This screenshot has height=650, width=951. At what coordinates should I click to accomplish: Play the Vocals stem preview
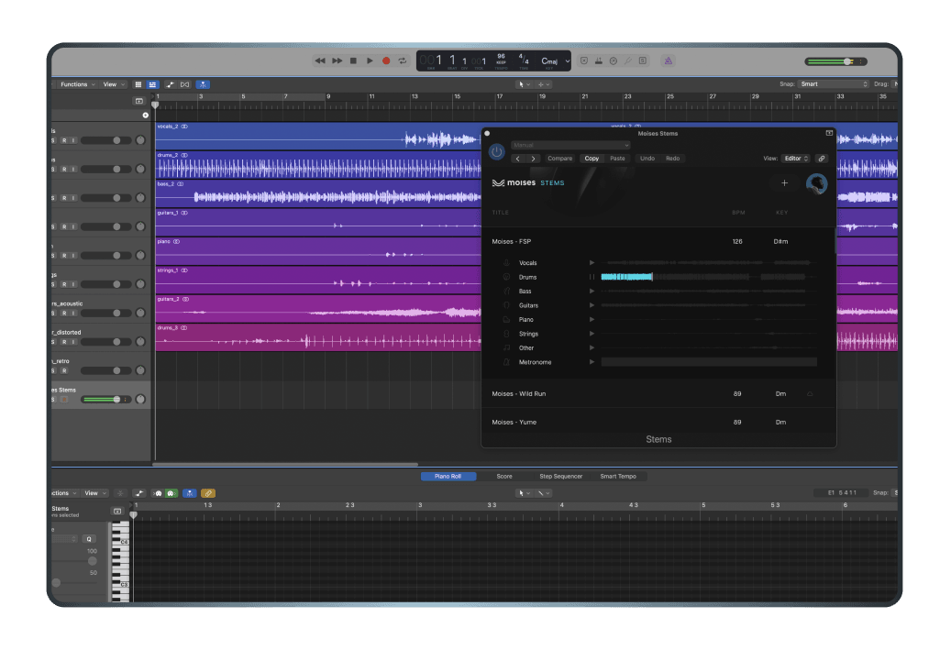click(x=592, y=263)
